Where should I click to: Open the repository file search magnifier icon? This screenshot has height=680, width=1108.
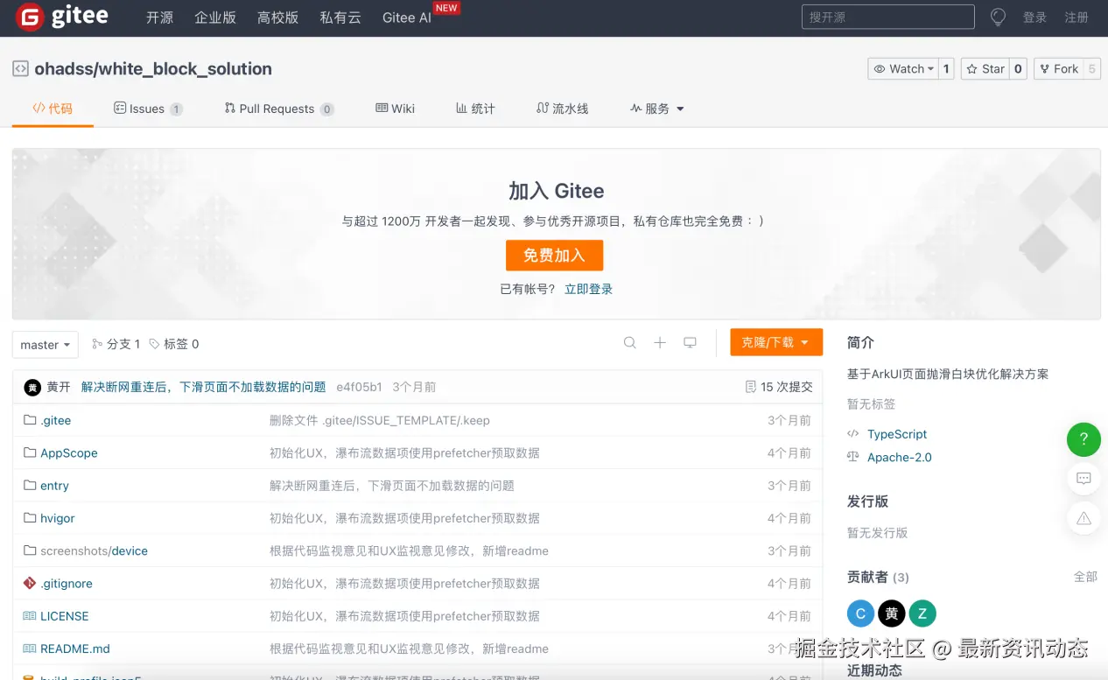coord(629,343)
